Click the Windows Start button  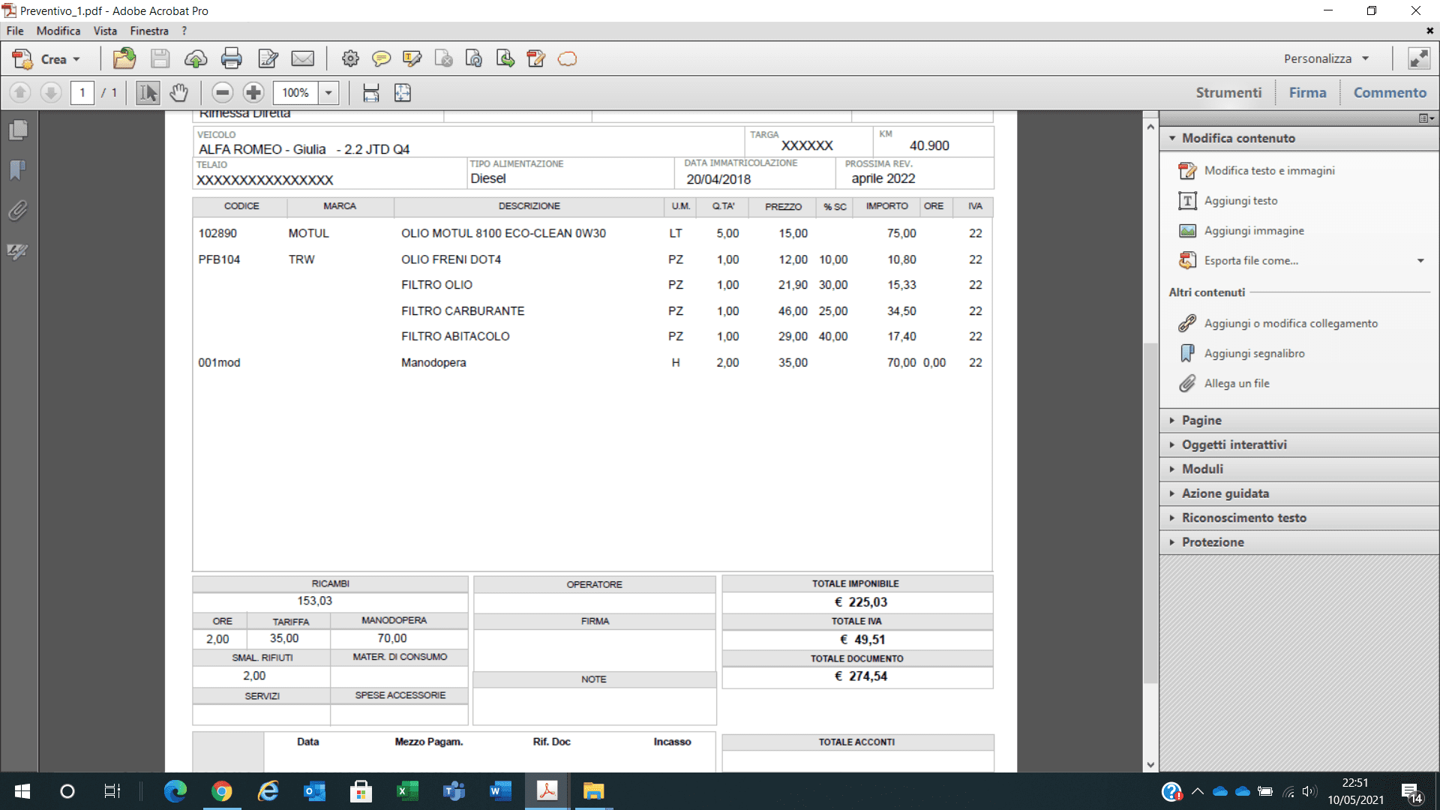pos(22,791)
